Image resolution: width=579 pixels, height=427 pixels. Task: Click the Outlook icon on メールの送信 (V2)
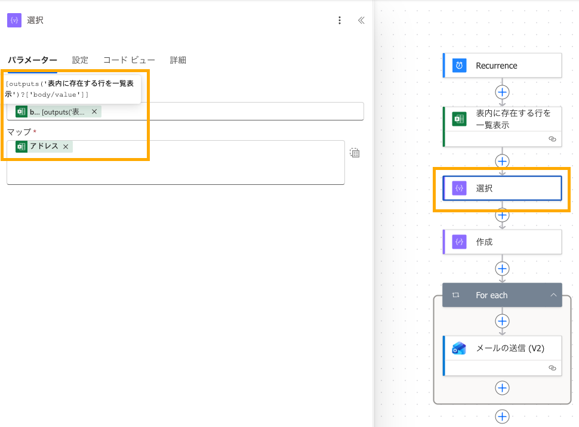pos(459,348)
